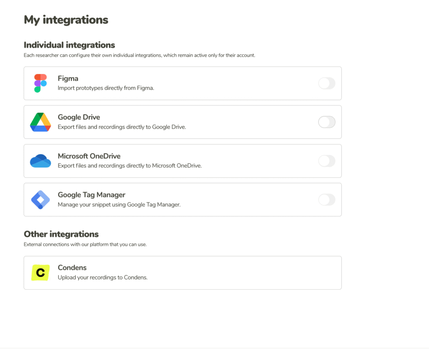Enable the Figma integration toggle
The height and width of the screenshot is (357, 429).
click(327, 83)
